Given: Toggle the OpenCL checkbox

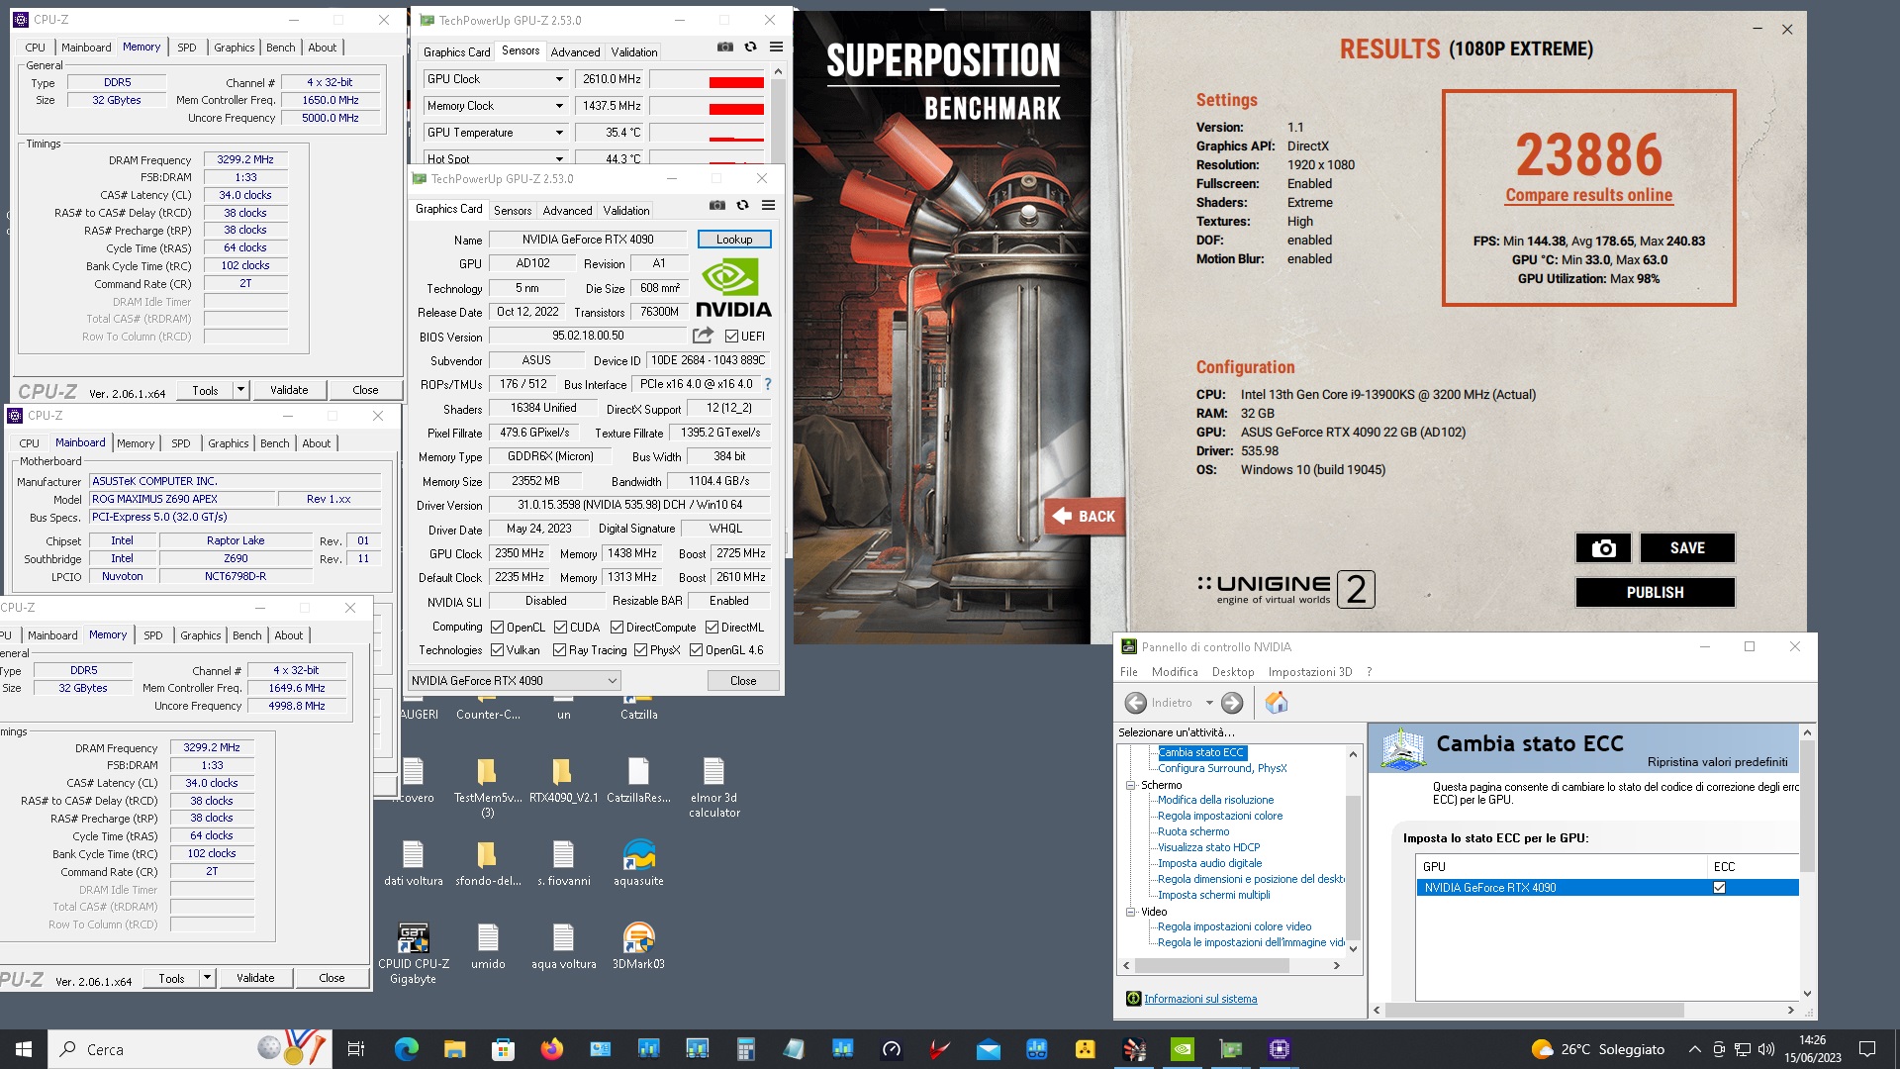Looking at the screenshot, I should [x=498, y=627].
